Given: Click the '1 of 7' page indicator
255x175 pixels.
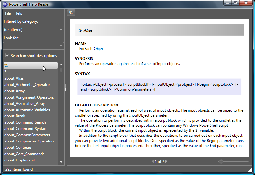Looking at the screenshot, I should pos(159,162).
